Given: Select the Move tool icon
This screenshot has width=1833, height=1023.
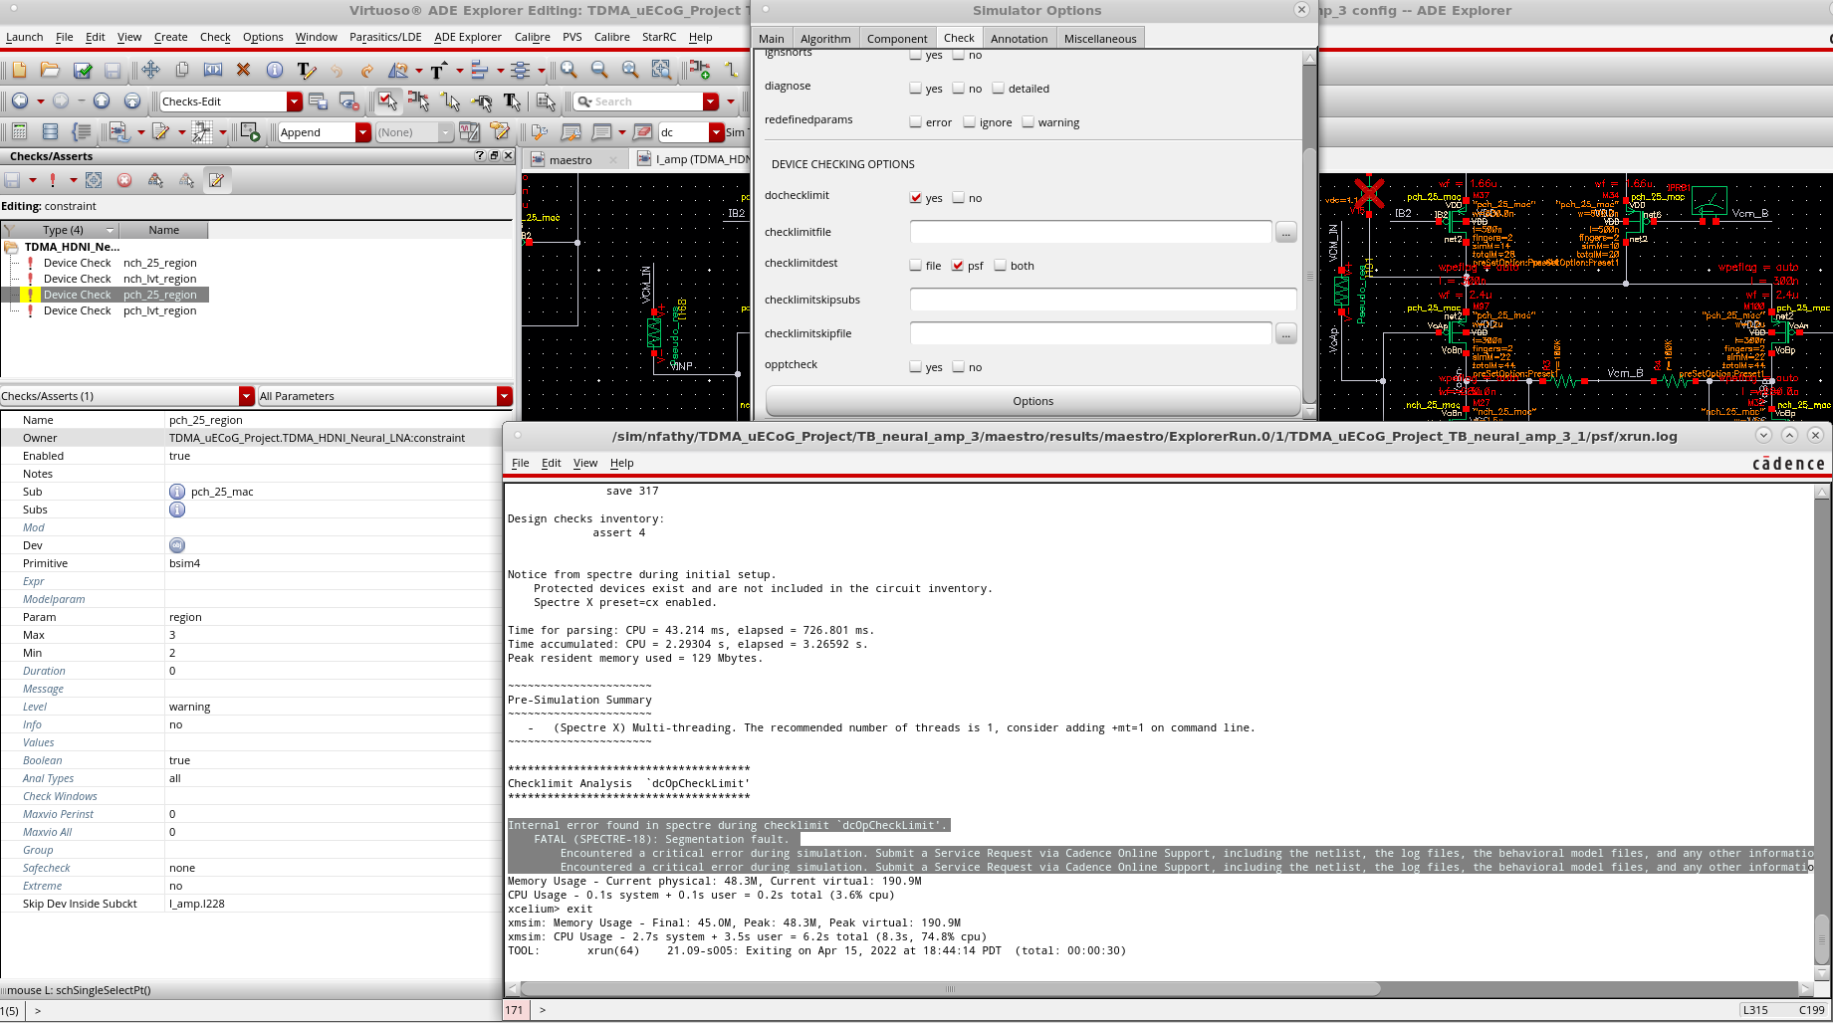Looking at the screenshot, I should 150,70.
